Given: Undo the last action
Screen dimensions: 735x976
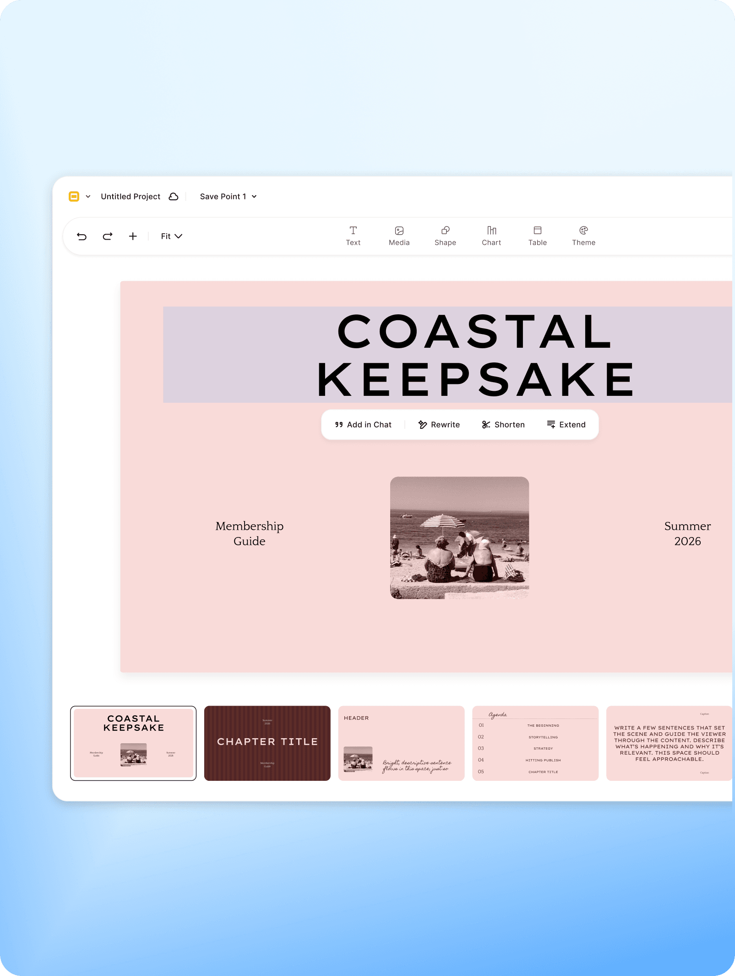Looking at the screenshot, I should tap(82, 236).
